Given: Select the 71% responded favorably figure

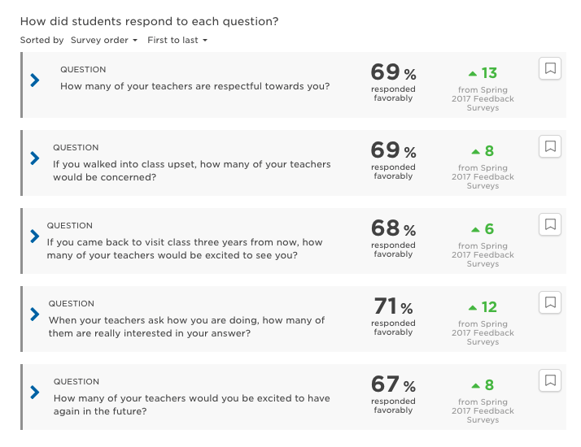Looking at the screenshot, I should coord(393,315).
